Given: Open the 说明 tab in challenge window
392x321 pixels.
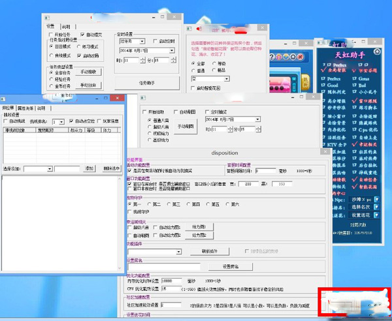Looking at the screenshot, I should [x=41, y=108].
